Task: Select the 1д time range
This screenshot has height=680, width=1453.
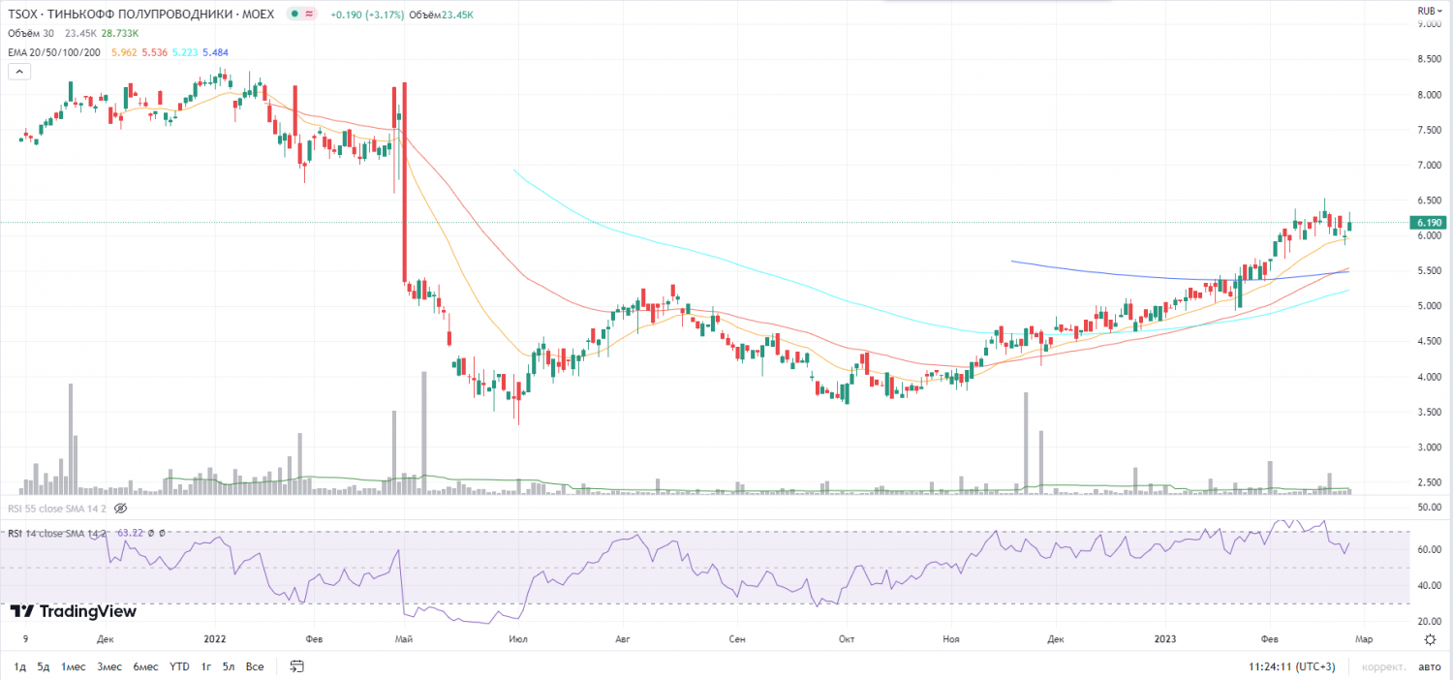Action: pos(19,666)
